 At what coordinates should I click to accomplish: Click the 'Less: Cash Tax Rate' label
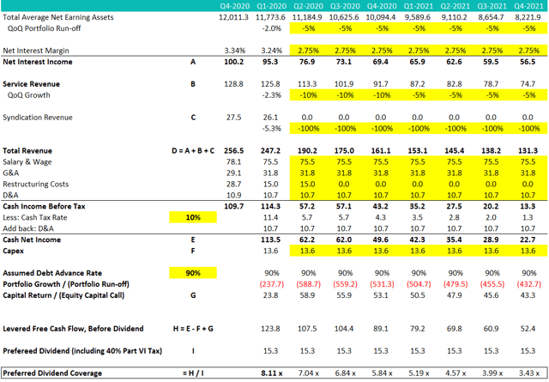pos(34,217)
